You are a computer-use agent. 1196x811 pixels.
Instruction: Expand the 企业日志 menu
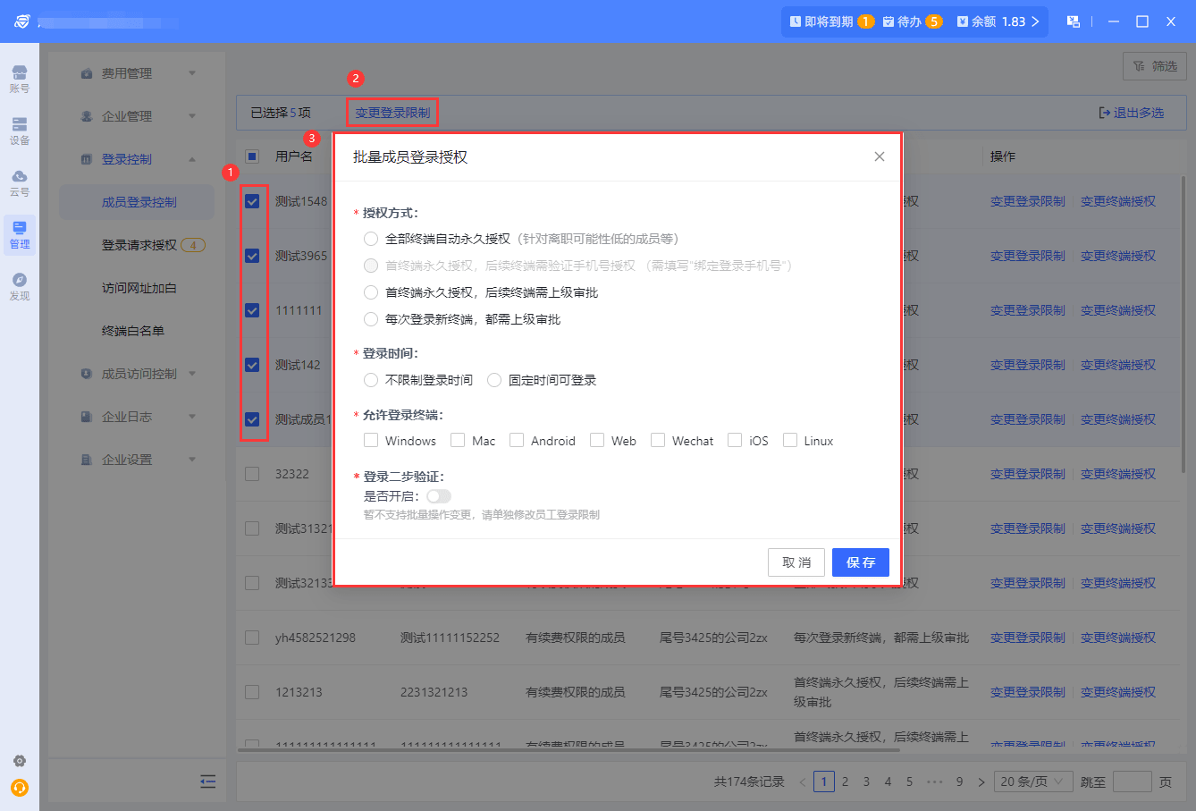pyautogui.click(x=137, y=417)
